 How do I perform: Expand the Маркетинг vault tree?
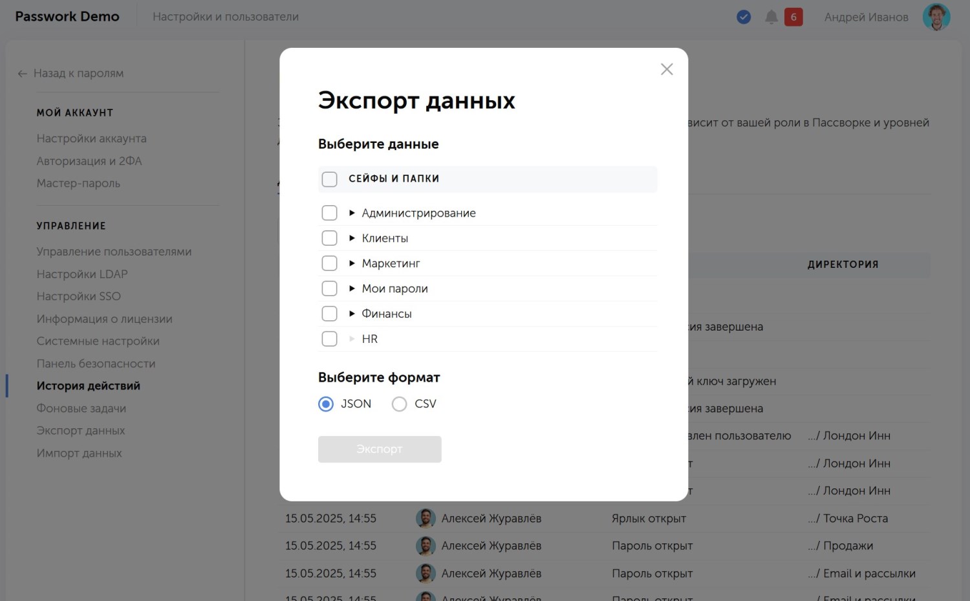(352, 263)
